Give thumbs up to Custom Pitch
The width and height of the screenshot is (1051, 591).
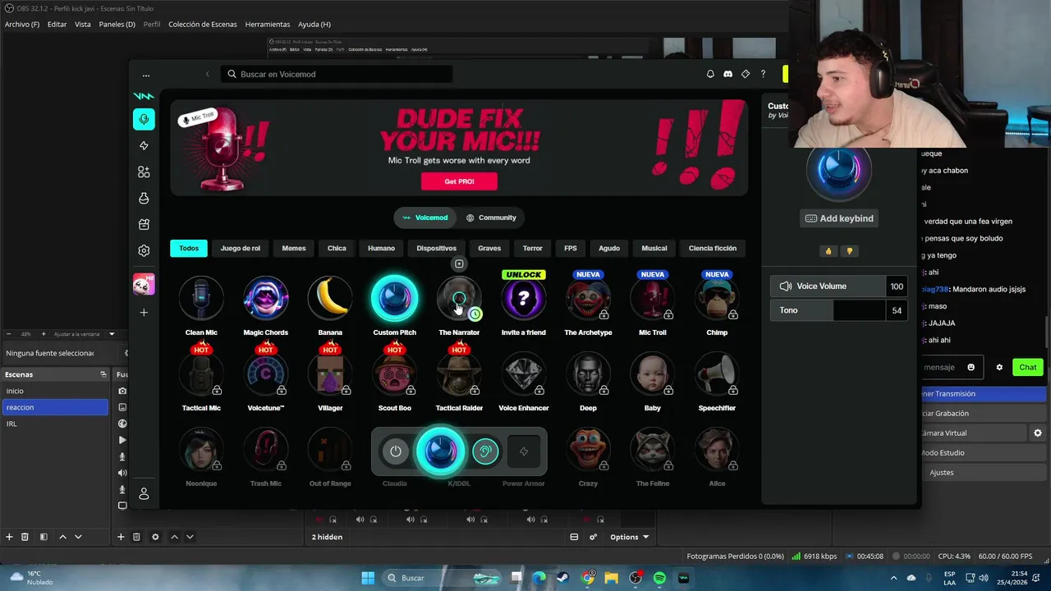[828, 251]
